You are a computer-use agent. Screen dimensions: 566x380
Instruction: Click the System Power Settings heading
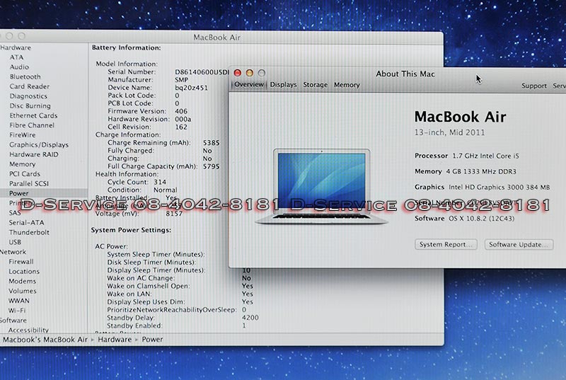pos(131,230)
